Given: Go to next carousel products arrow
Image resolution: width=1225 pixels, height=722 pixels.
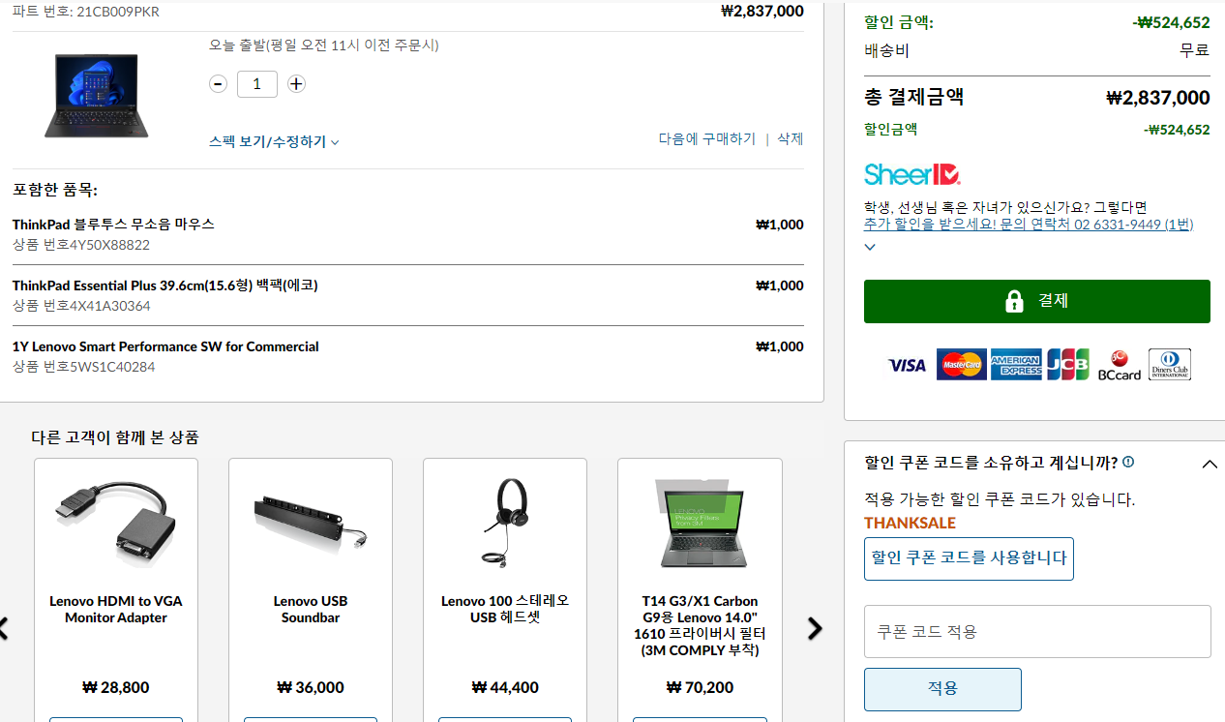Looking at the screenshot, I should tap(815, 628).
